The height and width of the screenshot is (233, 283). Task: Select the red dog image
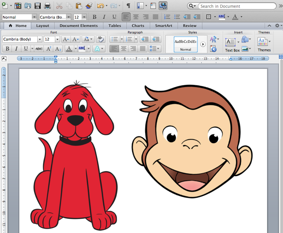click(x=74, y=155)
